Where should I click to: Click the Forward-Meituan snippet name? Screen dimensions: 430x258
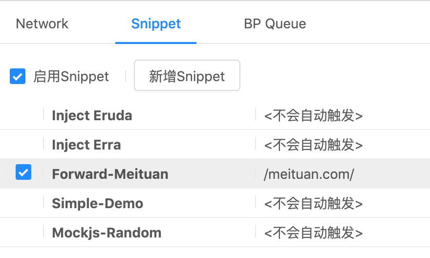point(110,174)
